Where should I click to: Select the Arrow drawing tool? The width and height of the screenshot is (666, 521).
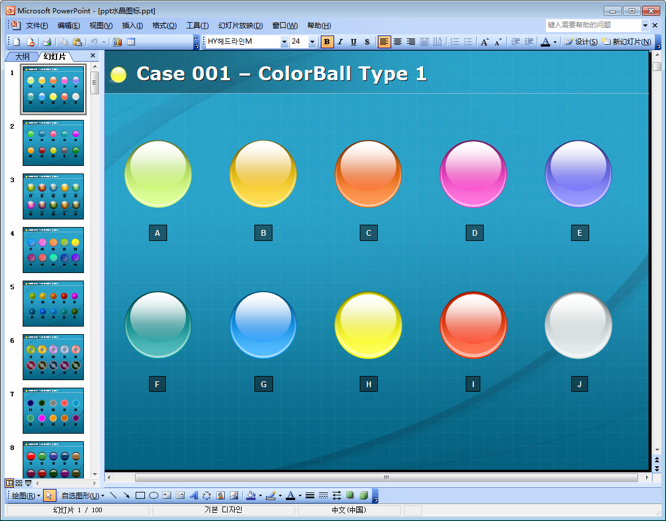pos(126,495)
